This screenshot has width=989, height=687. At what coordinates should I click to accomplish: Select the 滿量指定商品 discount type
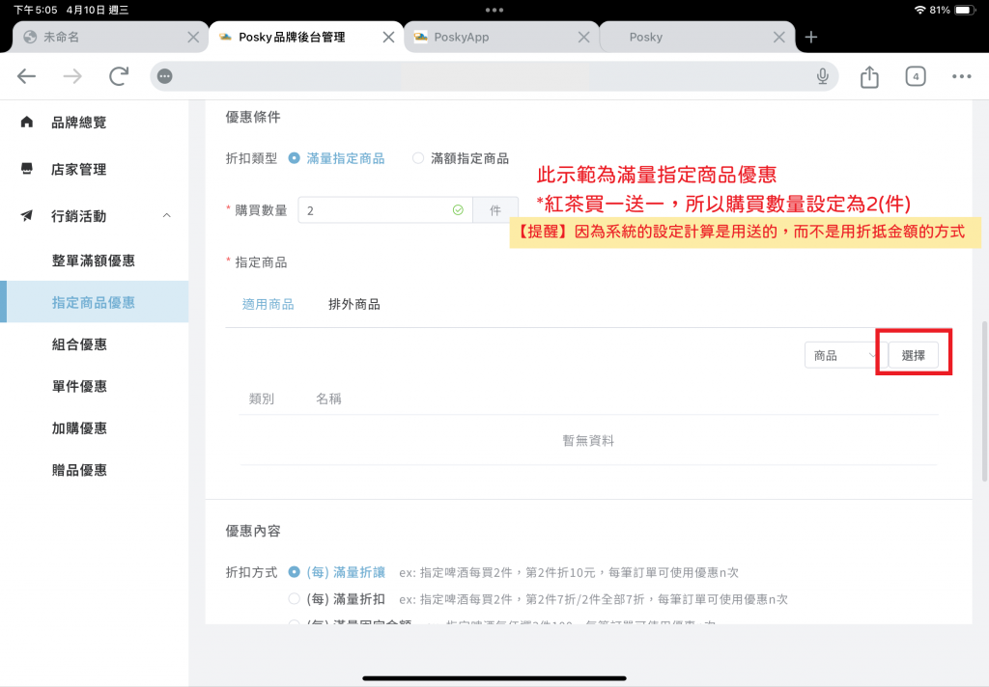336,158
